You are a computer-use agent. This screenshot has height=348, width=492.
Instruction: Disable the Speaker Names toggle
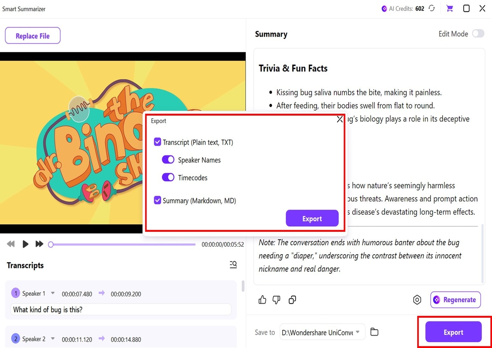pyautogui.click(x=168, y=160)
